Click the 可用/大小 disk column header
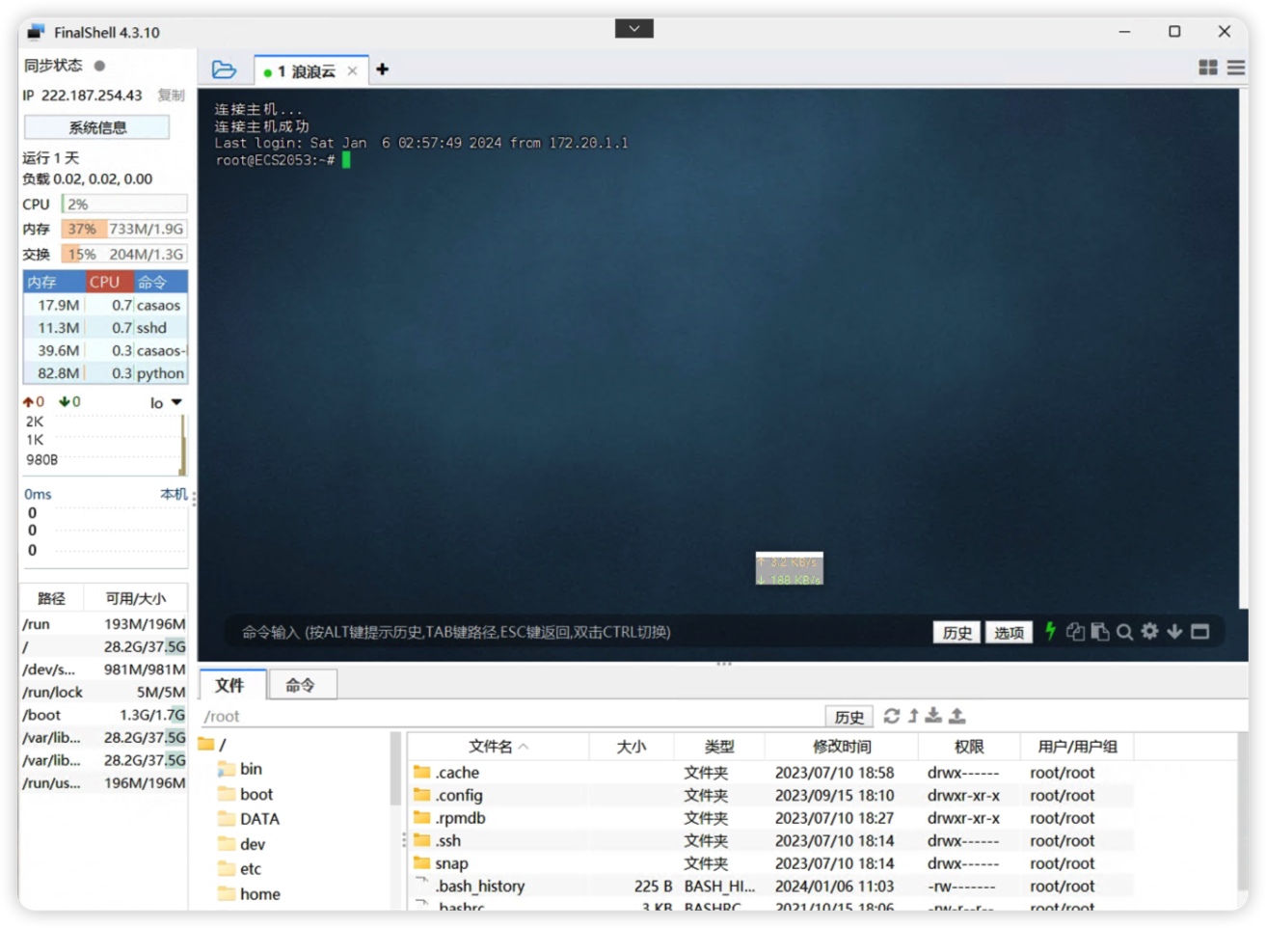This screenshot has height=928, width=1266. pyautogui.click(x=135, y=598)
